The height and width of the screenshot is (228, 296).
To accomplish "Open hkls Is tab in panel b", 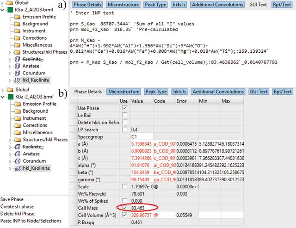I will coord(179,92).
